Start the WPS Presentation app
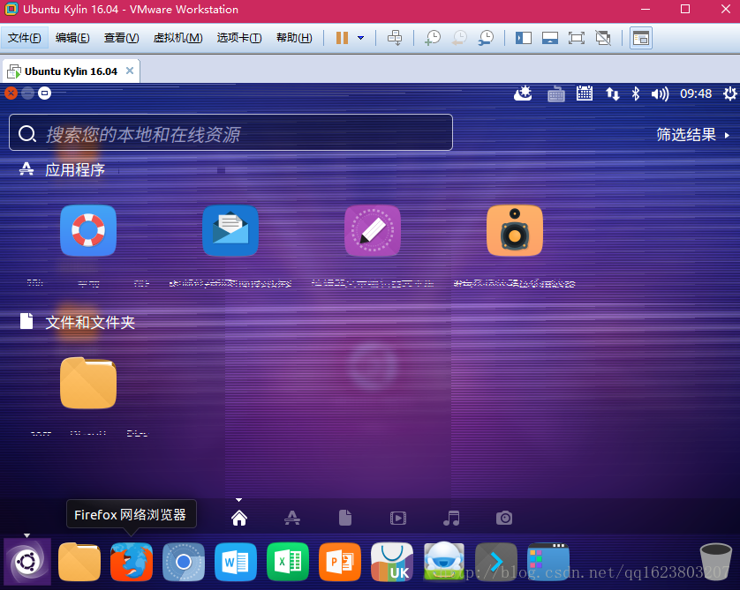The height and width of the screenshot is (590, 740). pyautogui.click(x=339, y=561)
